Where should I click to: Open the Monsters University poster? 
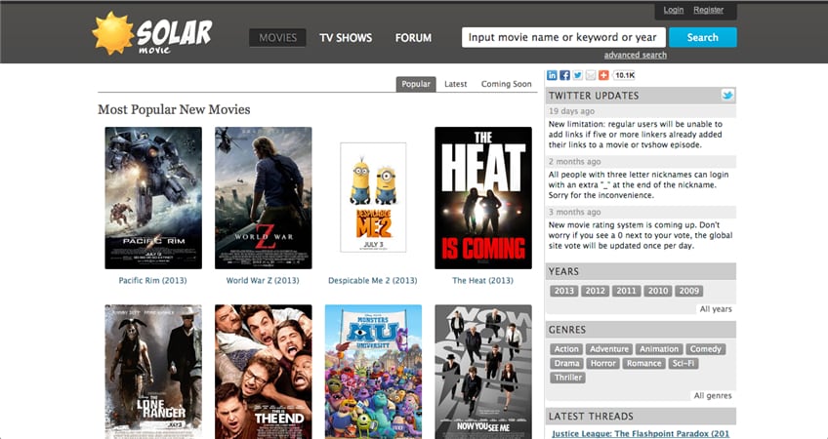(x=373, y=372)
